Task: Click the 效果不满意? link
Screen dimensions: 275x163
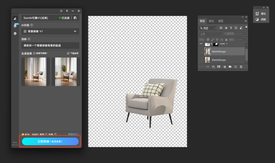Action: point(42,53)
